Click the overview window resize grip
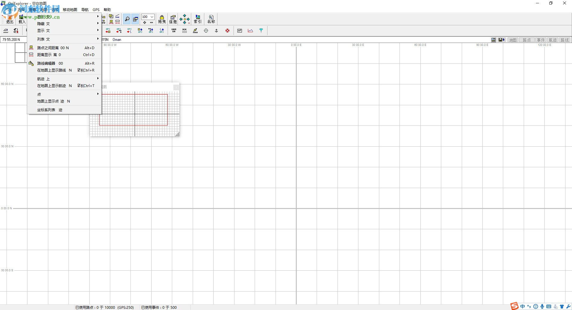Screen dimensions: 572x310 click(177, 134)
